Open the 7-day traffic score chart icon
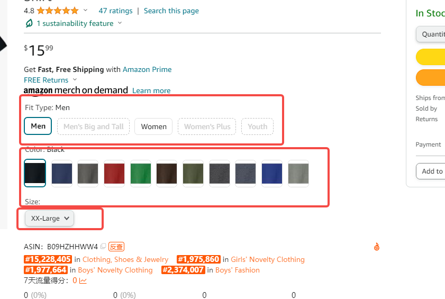The image size is (445, 299). [x=83, y=280]
